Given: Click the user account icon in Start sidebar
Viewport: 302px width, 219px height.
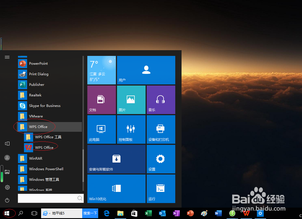Looking at the screenshot, I should 7,158.
